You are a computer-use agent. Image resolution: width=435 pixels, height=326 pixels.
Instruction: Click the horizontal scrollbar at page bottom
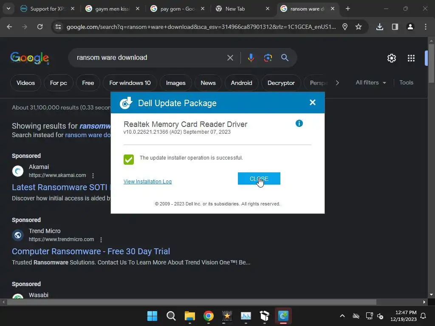(192, 302)
